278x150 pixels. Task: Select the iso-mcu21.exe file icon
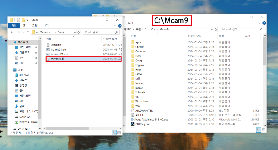(48, 54)
